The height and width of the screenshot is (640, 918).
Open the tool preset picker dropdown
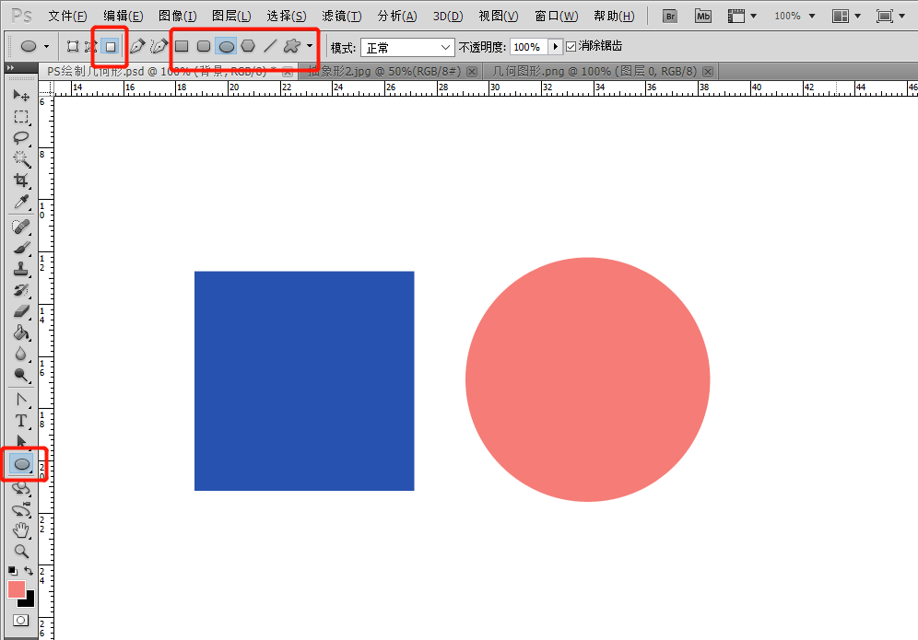point(46,46)
